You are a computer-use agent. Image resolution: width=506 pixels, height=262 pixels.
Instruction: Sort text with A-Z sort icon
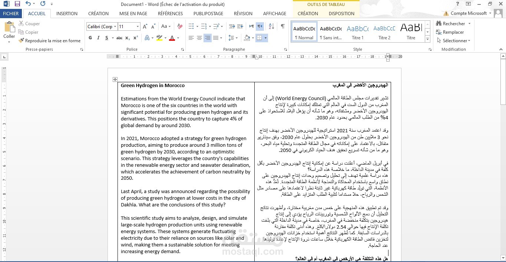coord(271,27)
